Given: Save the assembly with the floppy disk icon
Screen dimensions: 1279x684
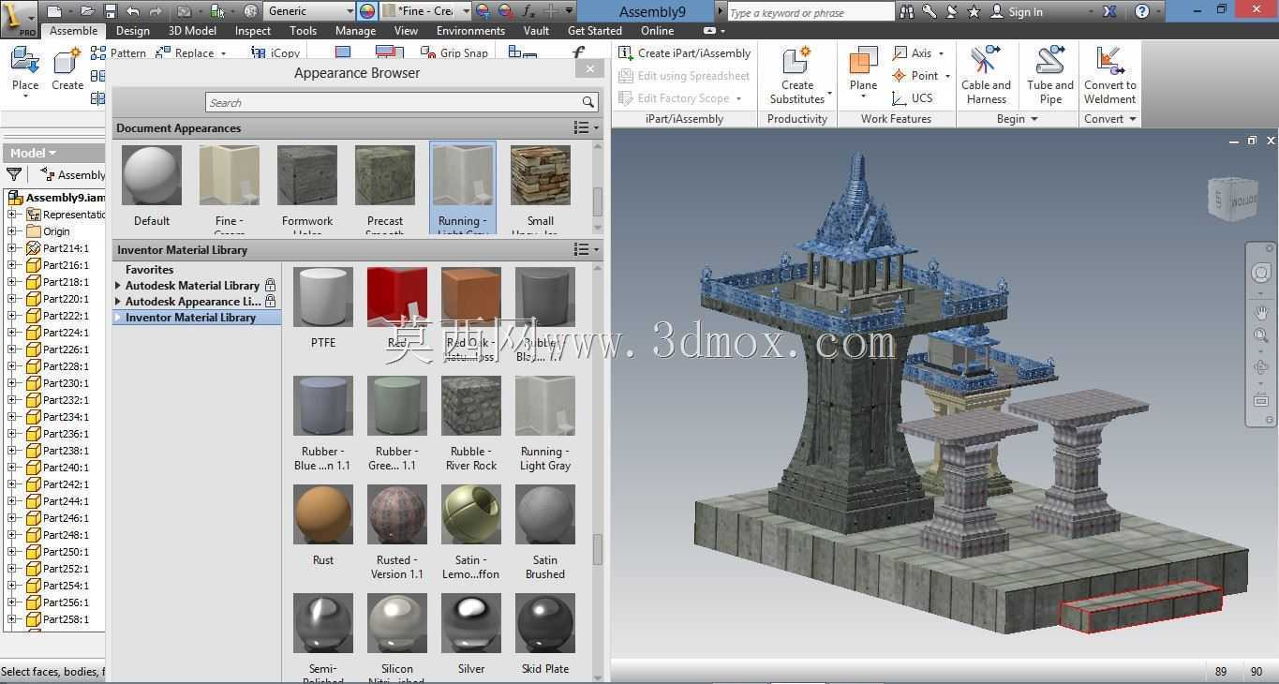Looking at the screenshot, I should (x=110, y=11).
